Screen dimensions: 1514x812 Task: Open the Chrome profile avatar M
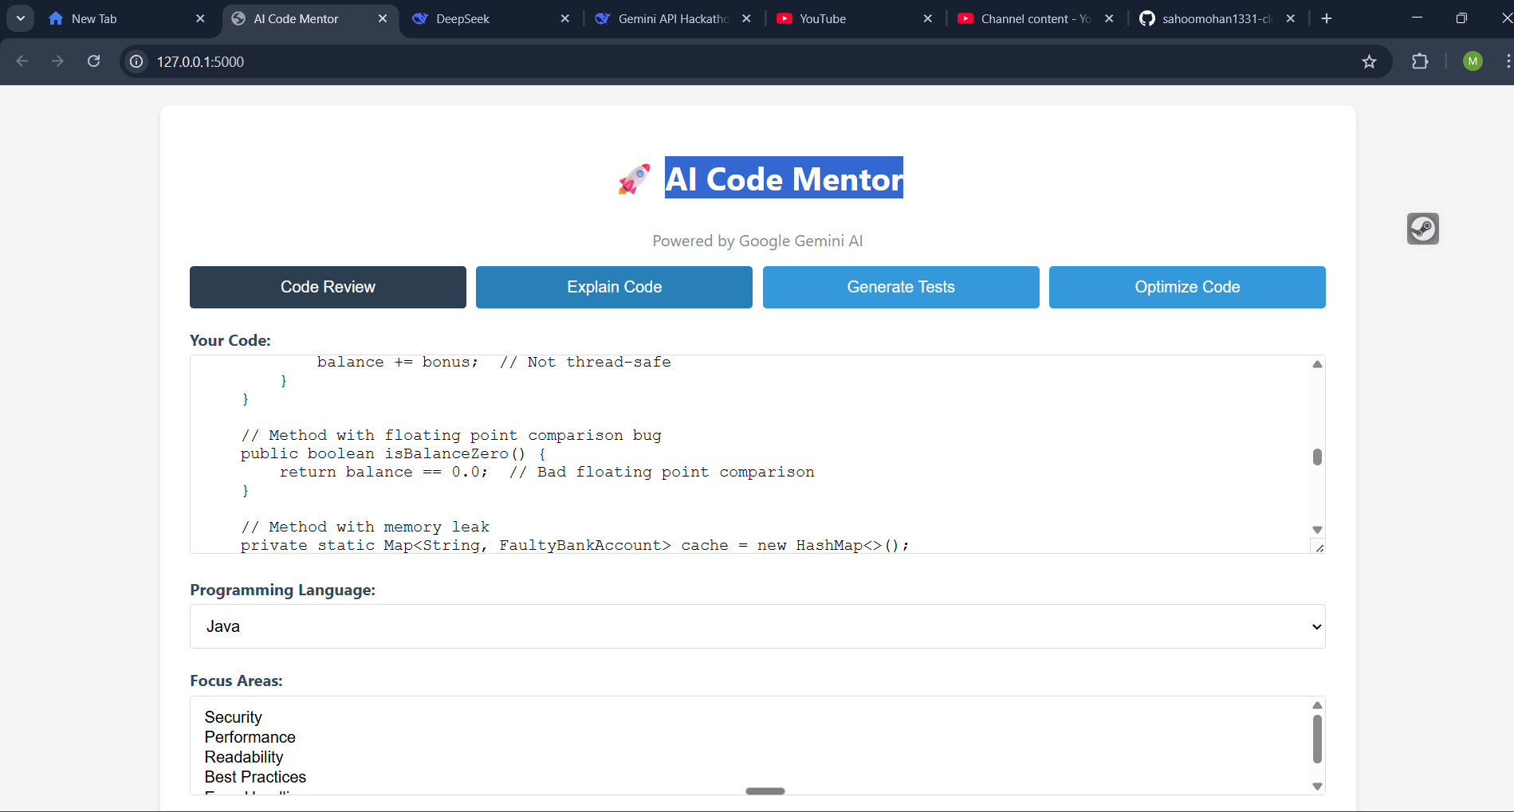(x=1473, y=61)
